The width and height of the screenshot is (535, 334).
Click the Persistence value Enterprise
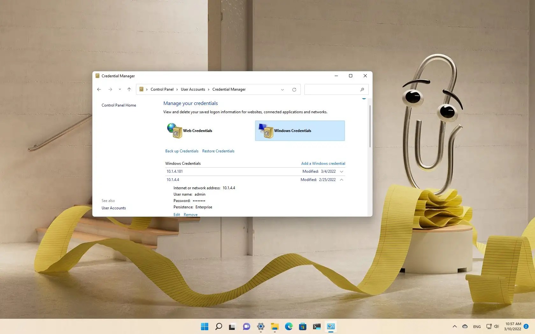pos(204,207)
